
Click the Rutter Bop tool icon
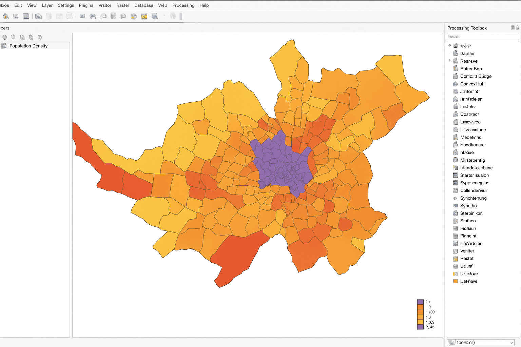(x=456, y=68)
